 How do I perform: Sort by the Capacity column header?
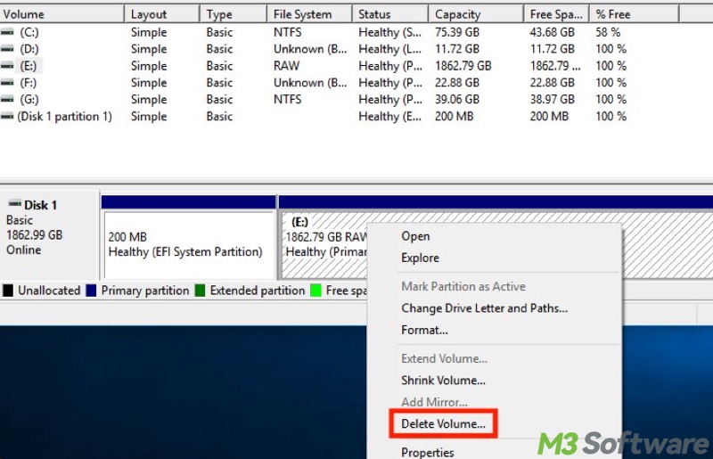click(x=476, y=14)
